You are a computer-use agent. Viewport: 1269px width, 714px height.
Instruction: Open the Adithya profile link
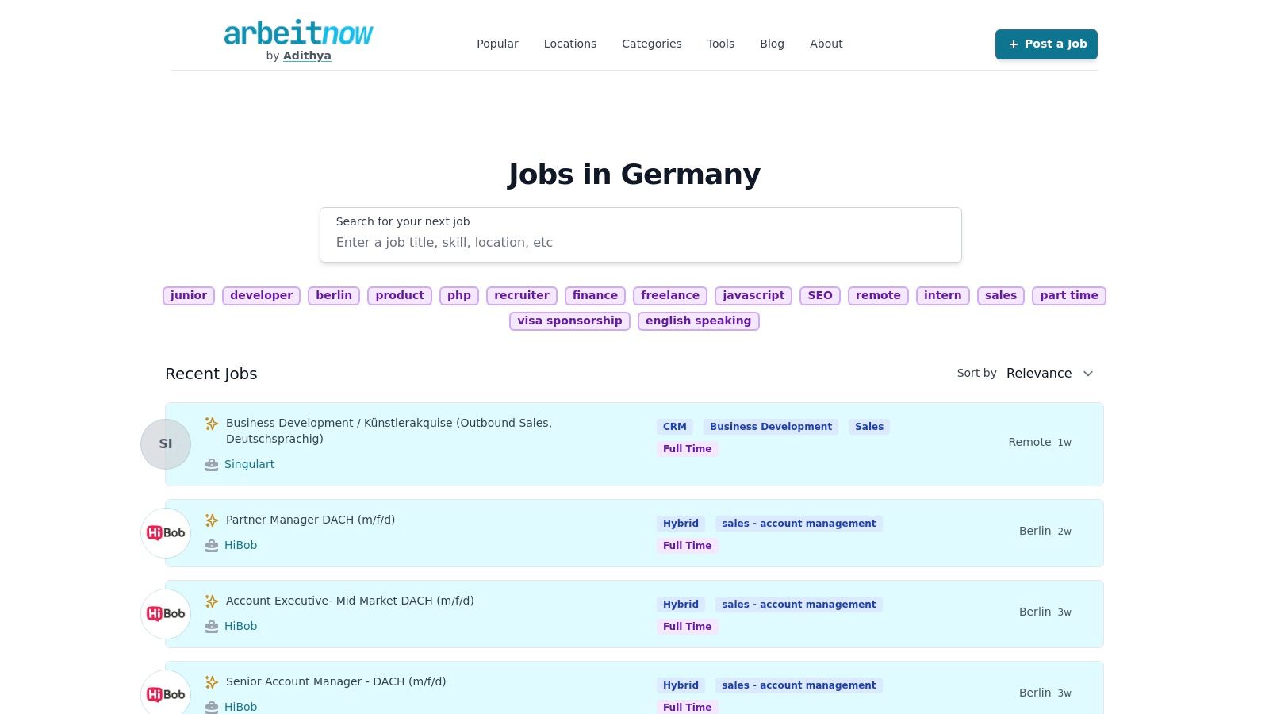tap(306, 56)
